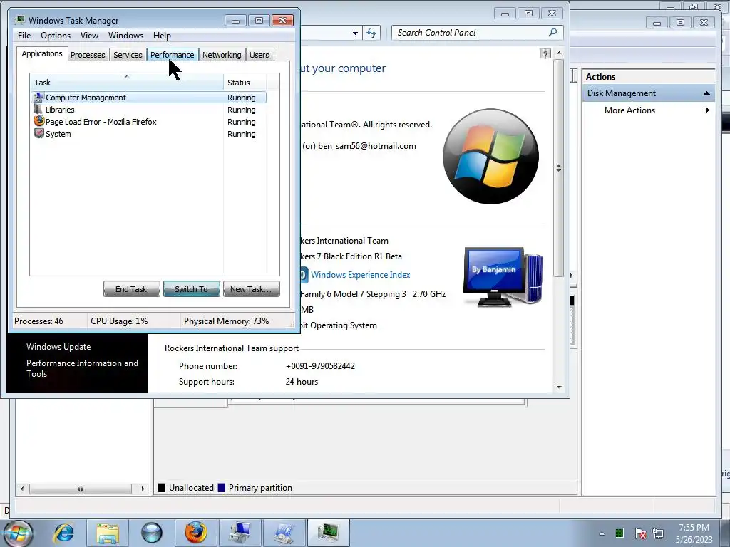The width and height of the screenshot is (730, 547).
Task: Open the File menu in Task Manager
Action: click(24, 36)
